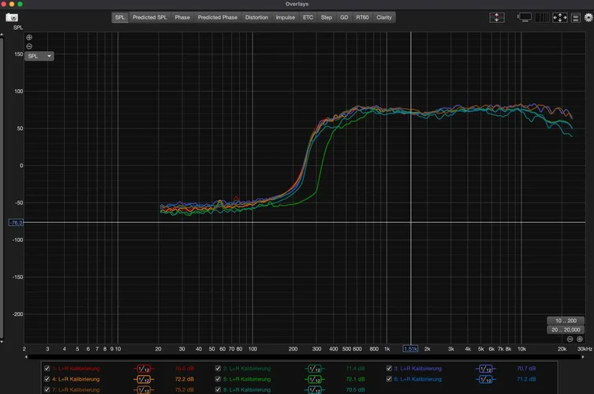Toggle the monitor display icon in toolbar
The width and height of the screenshot is (594, 394).
coord(525,17)
